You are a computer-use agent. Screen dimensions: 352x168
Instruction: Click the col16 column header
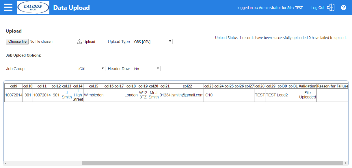[109, 86]
